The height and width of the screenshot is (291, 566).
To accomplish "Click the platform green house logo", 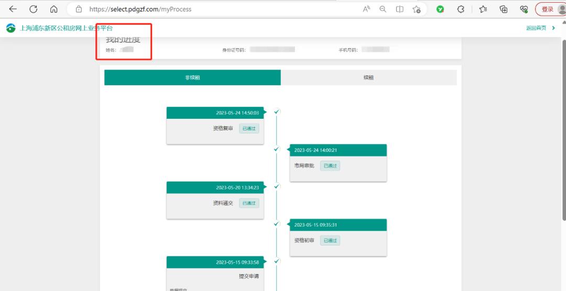I will pos(11,28).
